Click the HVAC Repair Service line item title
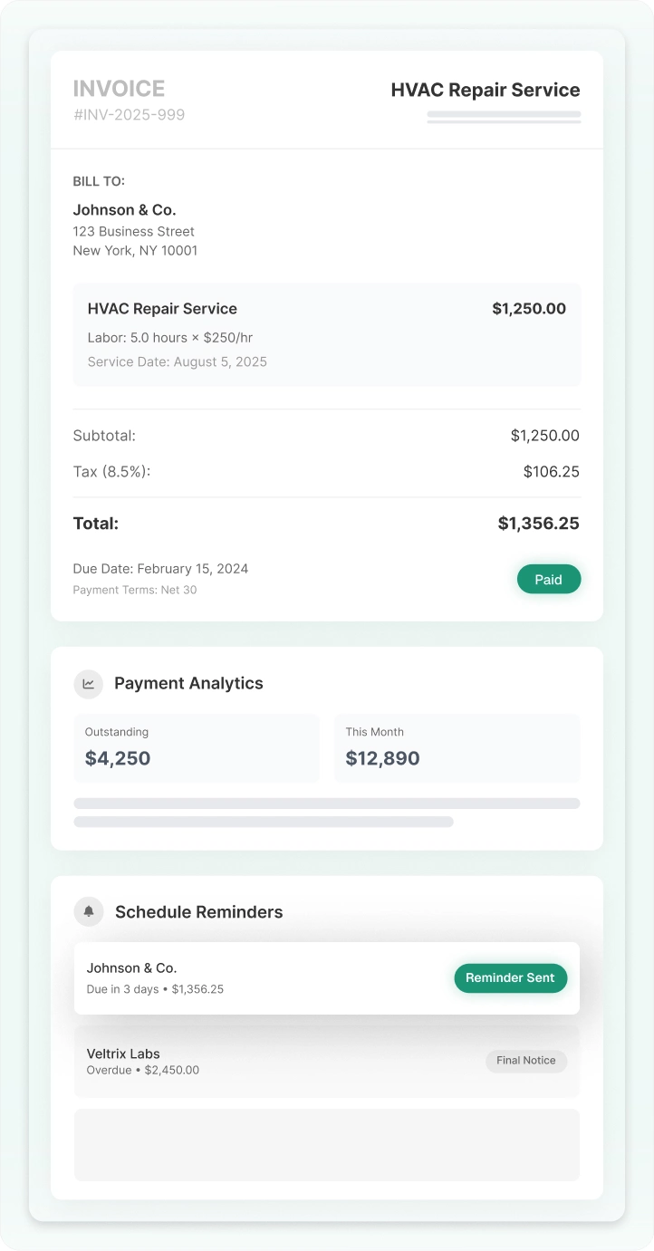Image resolution: width=654 pixels, height=1251 pixels. [x=162, y=309]
